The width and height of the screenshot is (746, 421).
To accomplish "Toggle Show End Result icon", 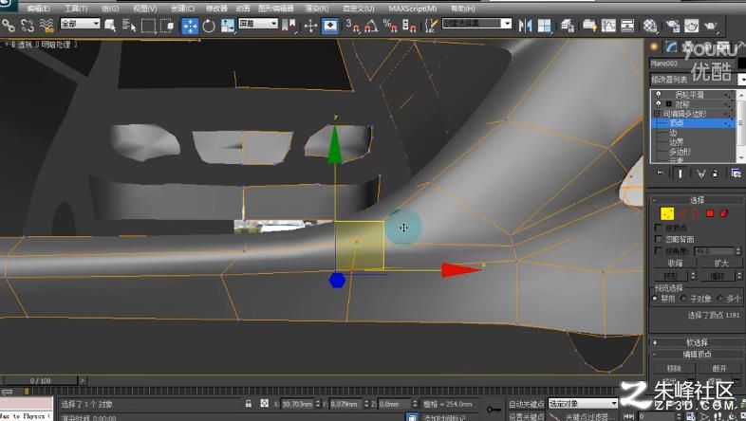I will (680, 174).
